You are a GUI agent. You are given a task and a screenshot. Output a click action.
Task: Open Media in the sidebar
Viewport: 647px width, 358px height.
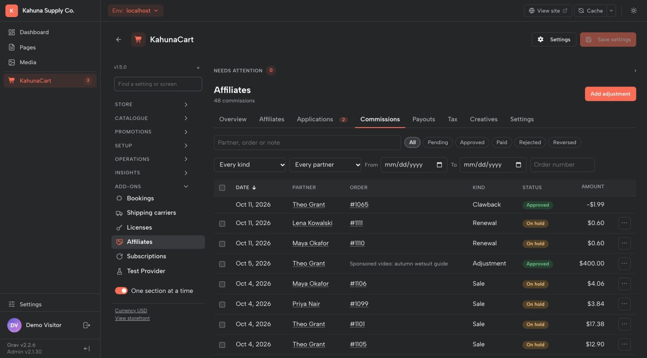(x=50, y=62)
